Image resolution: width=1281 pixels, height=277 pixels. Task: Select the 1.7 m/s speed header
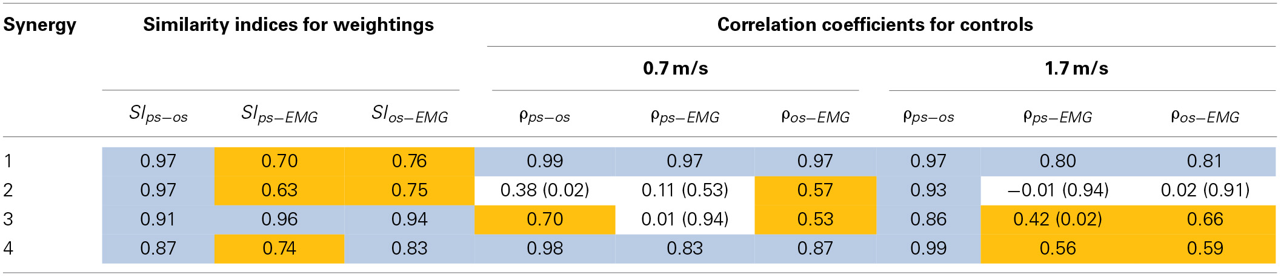[1076, 68]
